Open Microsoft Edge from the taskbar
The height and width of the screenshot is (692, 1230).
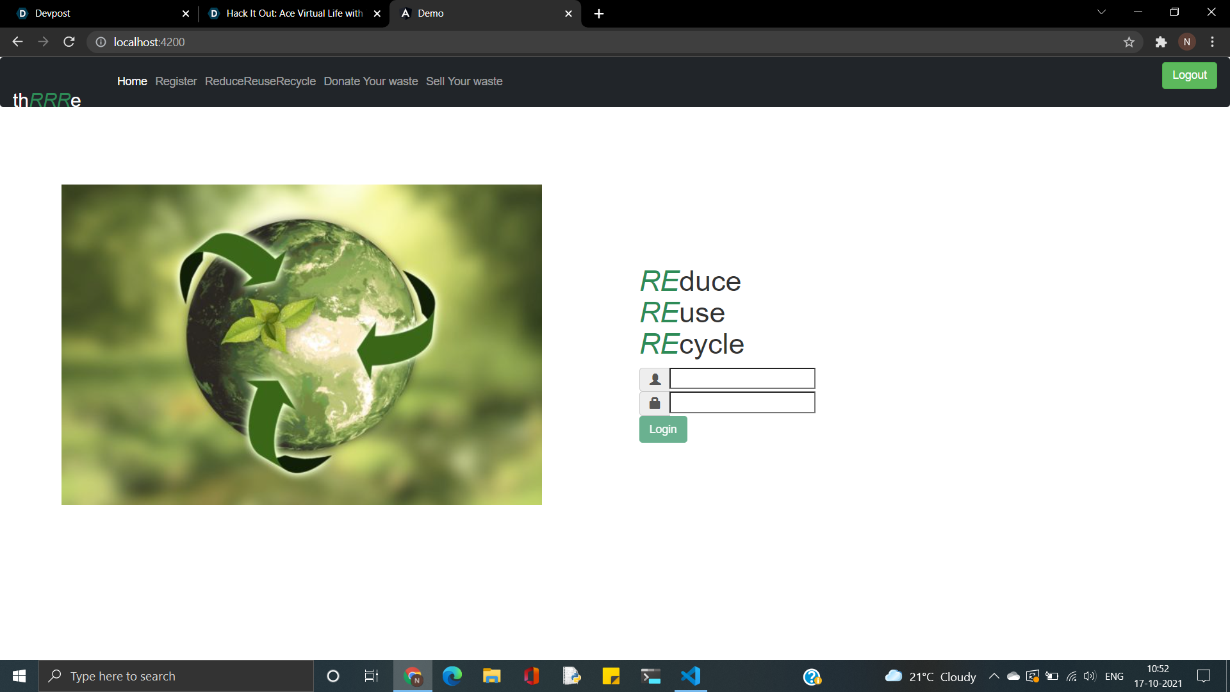click(452, 676)
